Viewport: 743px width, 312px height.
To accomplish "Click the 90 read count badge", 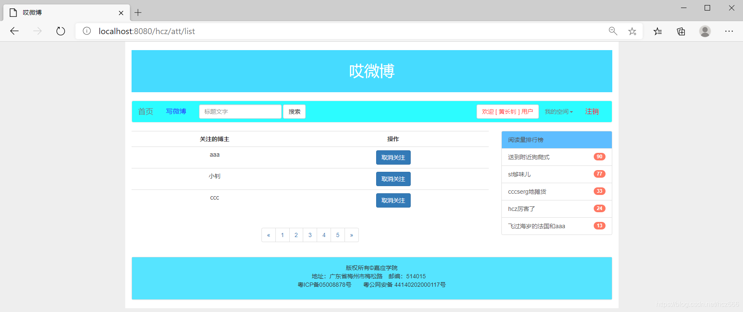I will 600,157.
